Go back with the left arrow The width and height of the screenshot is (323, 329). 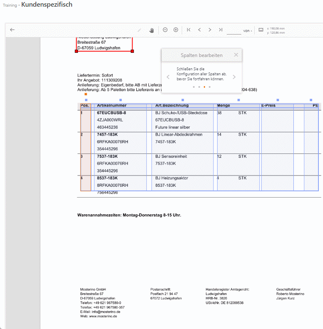[x=12, y=30]
